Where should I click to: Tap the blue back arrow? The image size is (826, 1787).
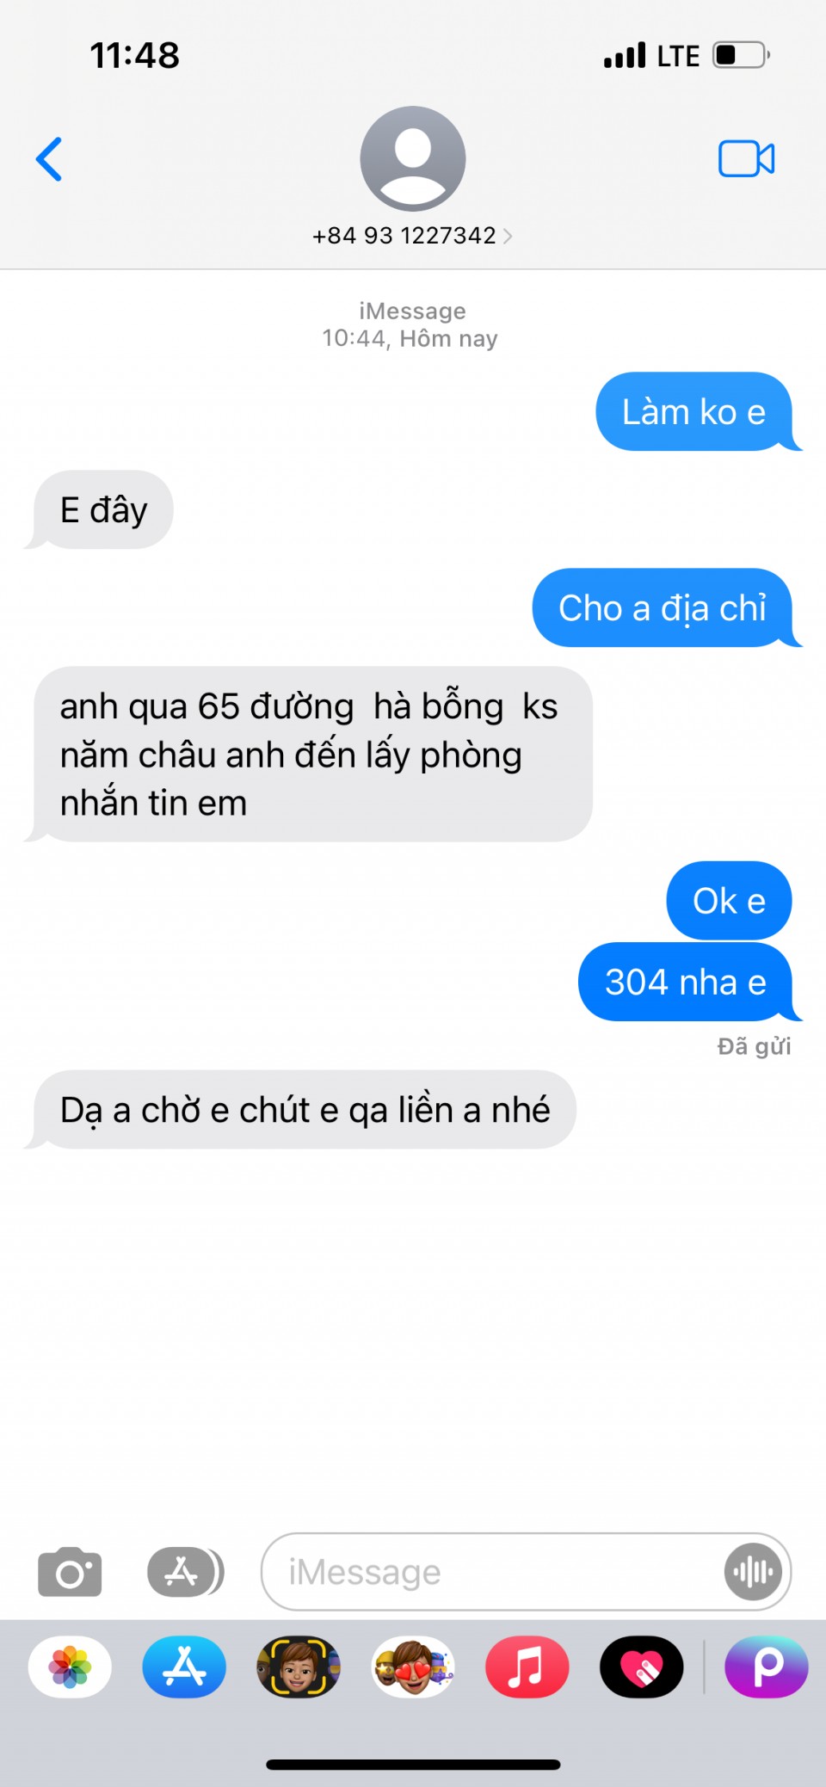[x=49, y=159]
